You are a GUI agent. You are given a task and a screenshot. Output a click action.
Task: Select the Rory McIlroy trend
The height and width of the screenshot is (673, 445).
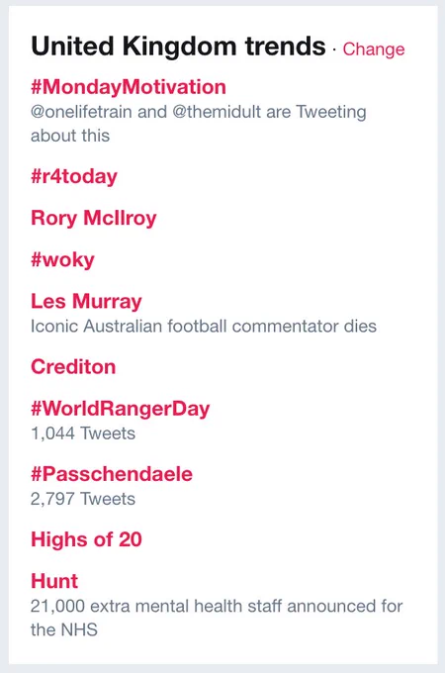click(x=94, y=218)
